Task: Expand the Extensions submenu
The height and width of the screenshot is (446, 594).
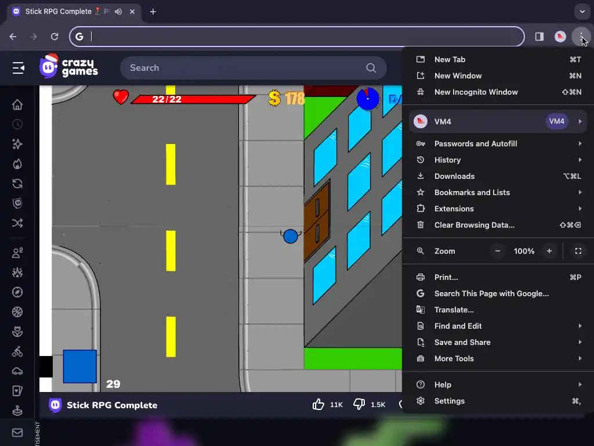Action: (580, 208)
